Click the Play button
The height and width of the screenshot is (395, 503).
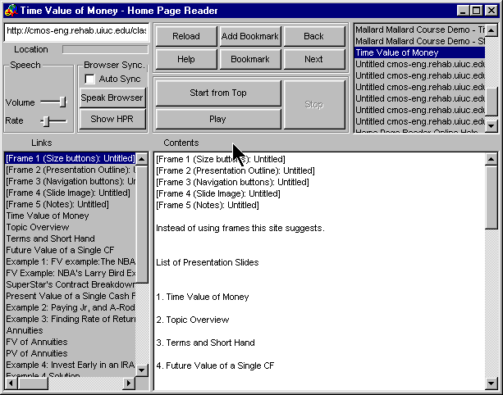217,119
